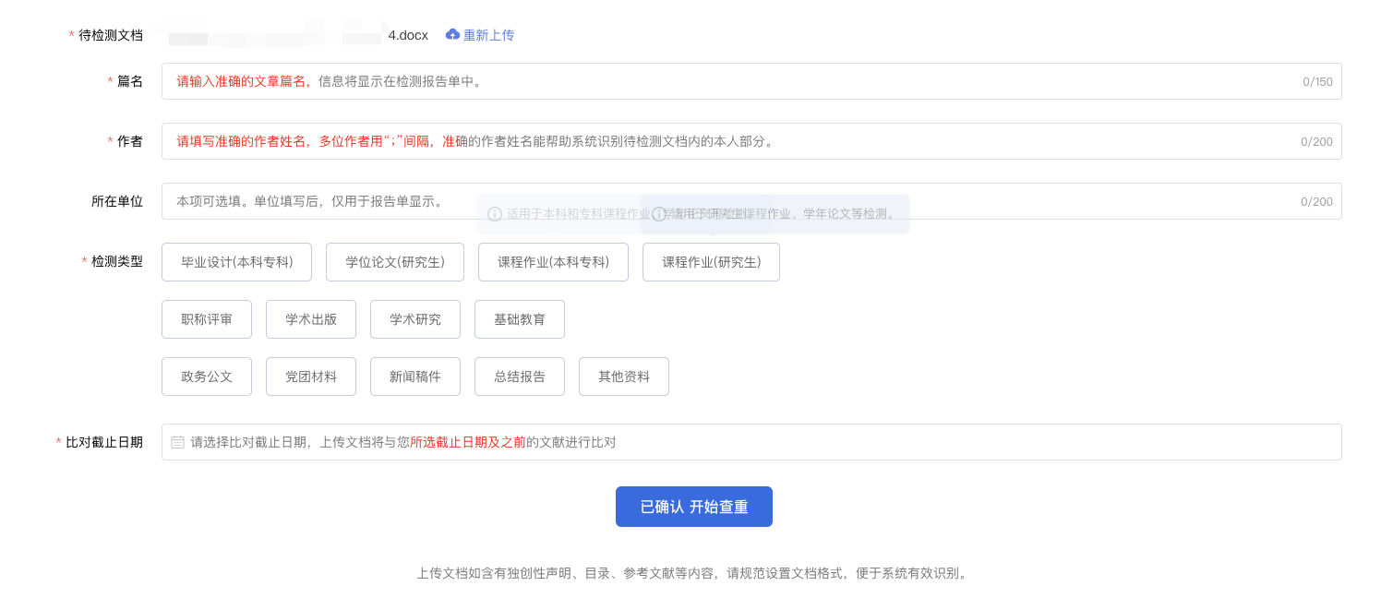Screen dimensions: 1393x598
Task: Select the 学术研究 option
Action: [x=415, y=319]
